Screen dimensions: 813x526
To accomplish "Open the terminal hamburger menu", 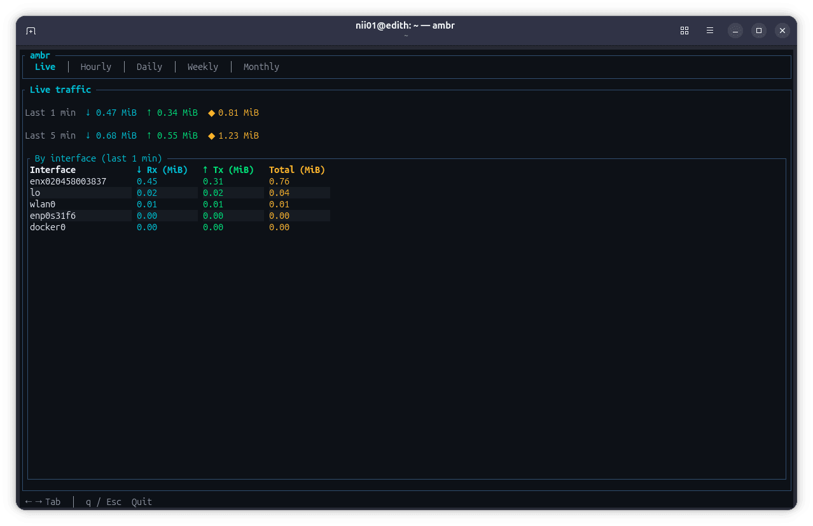I will click(710, 31).
